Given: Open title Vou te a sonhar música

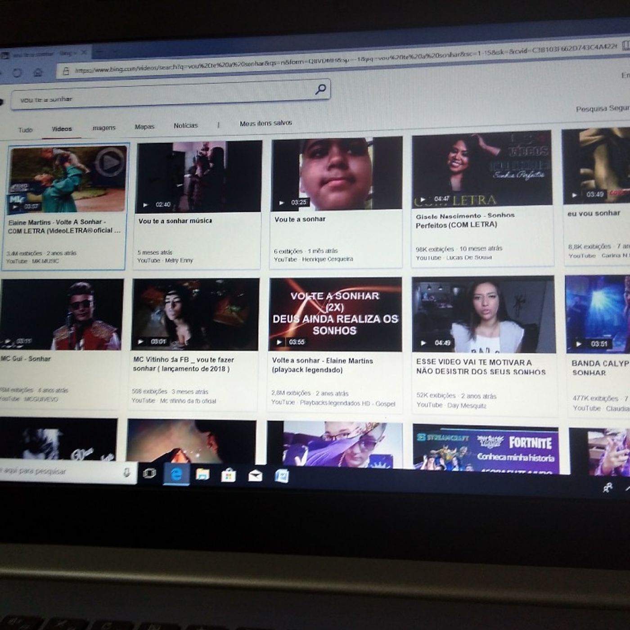Looking at the screenshot, I should pyautogui.click(x=175, y=221).
